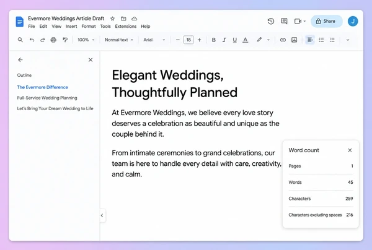
Task: Click Characters excluding spaces row showing 216
Action: pyautogui.click(x=321, y=215)
